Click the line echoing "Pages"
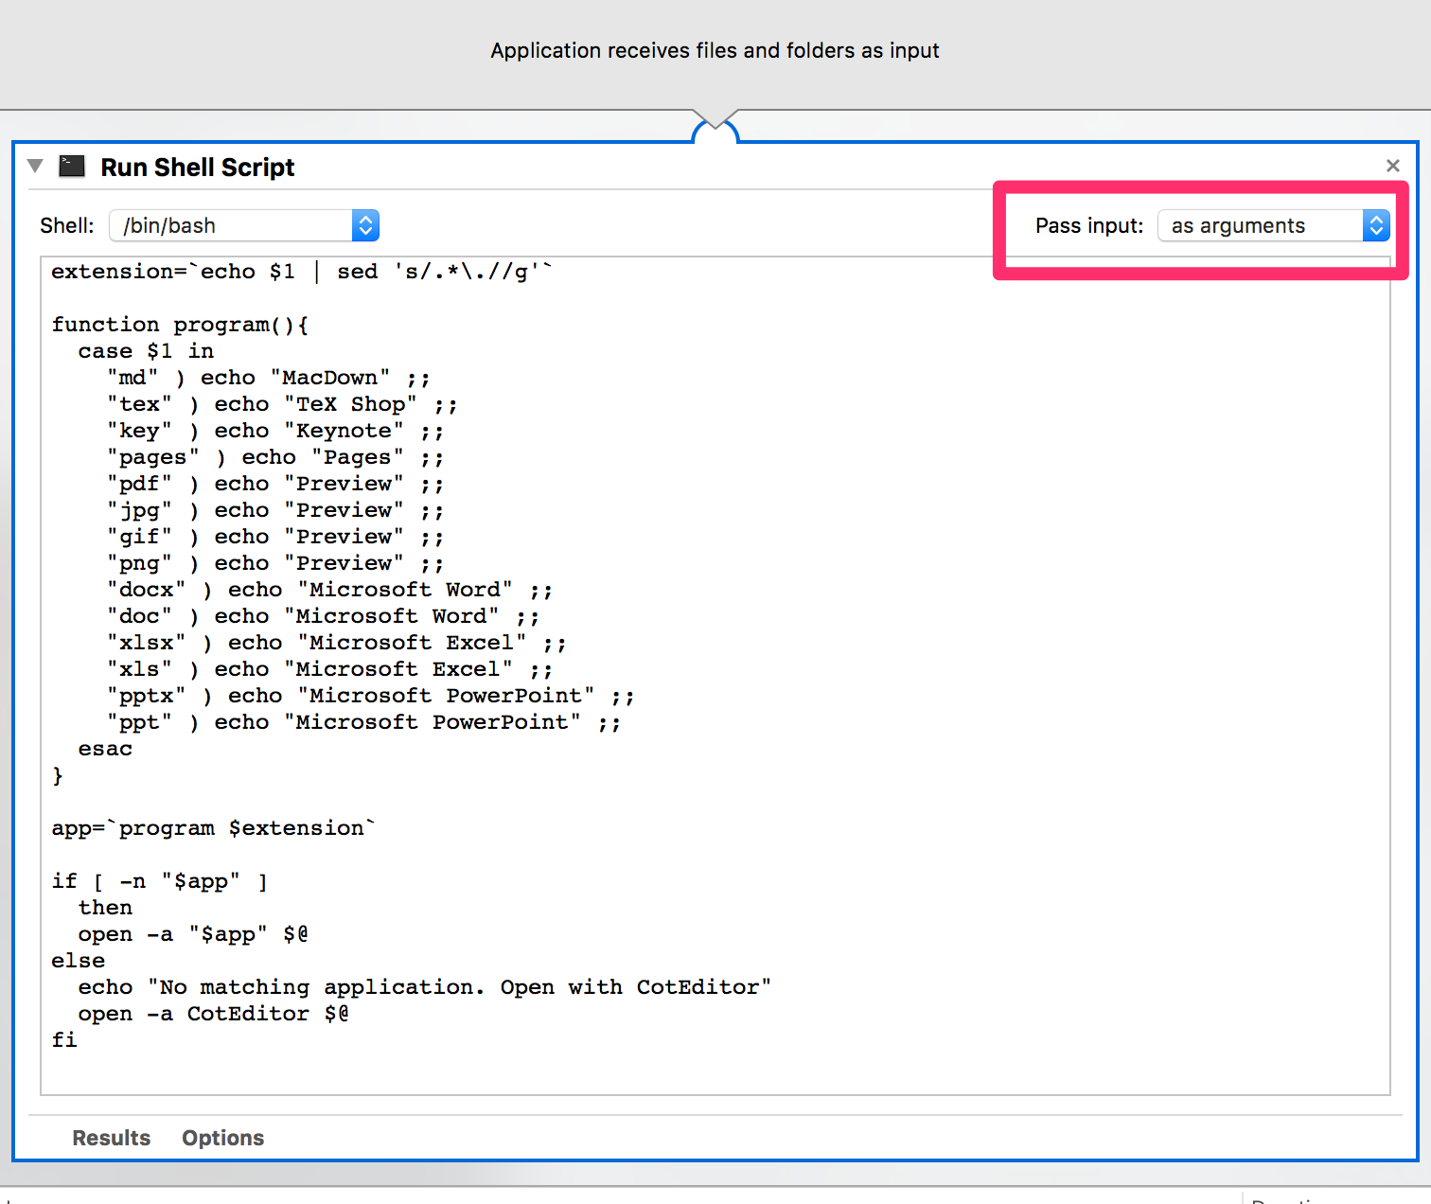 275,457
